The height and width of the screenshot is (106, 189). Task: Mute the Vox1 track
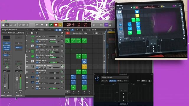coord(40,78)
